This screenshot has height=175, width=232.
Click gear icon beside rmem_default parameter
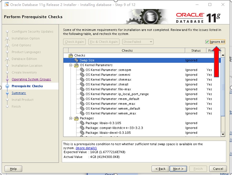point(82,99)
